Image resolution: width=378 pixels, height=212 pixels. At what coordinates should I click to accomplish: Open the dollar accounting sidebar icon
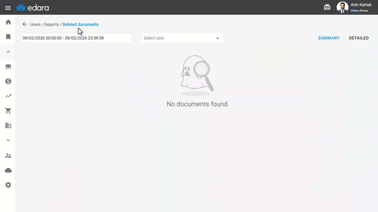8,81
